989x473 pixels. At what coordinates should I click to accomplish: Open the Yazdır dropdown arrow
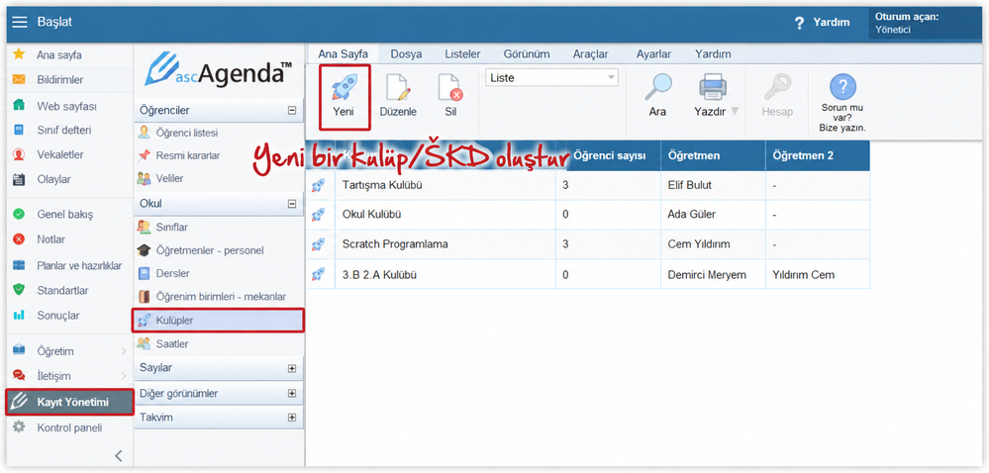[x=735, y=111]
